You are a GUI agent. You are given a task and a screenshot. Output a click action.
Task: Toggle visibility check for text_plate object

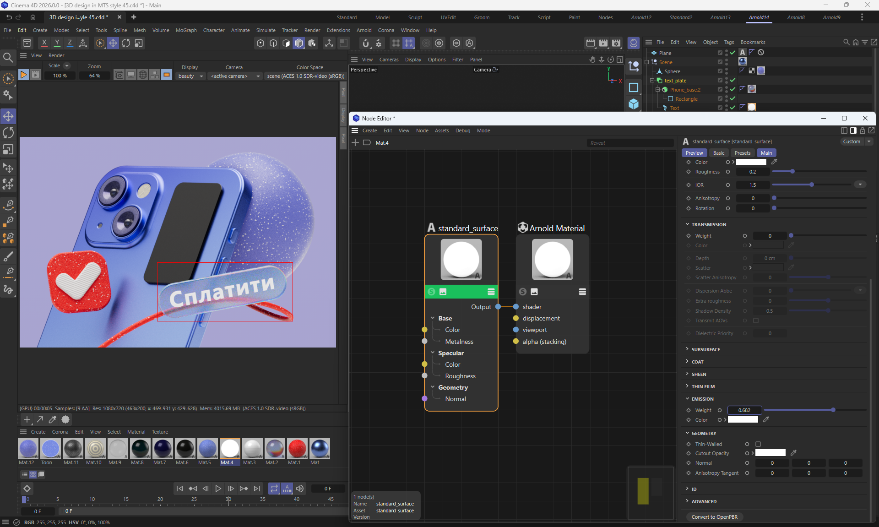tap(732, 80)
